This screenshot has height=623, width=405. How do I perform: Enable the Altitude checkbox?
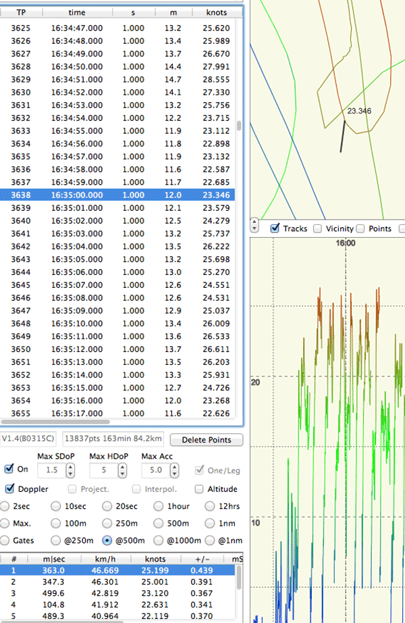pyautogui.click(x=199, y=489)
